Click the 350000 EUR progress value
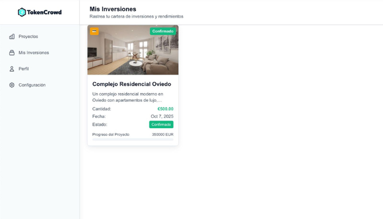The image size is (383, 219). [163, 135]
